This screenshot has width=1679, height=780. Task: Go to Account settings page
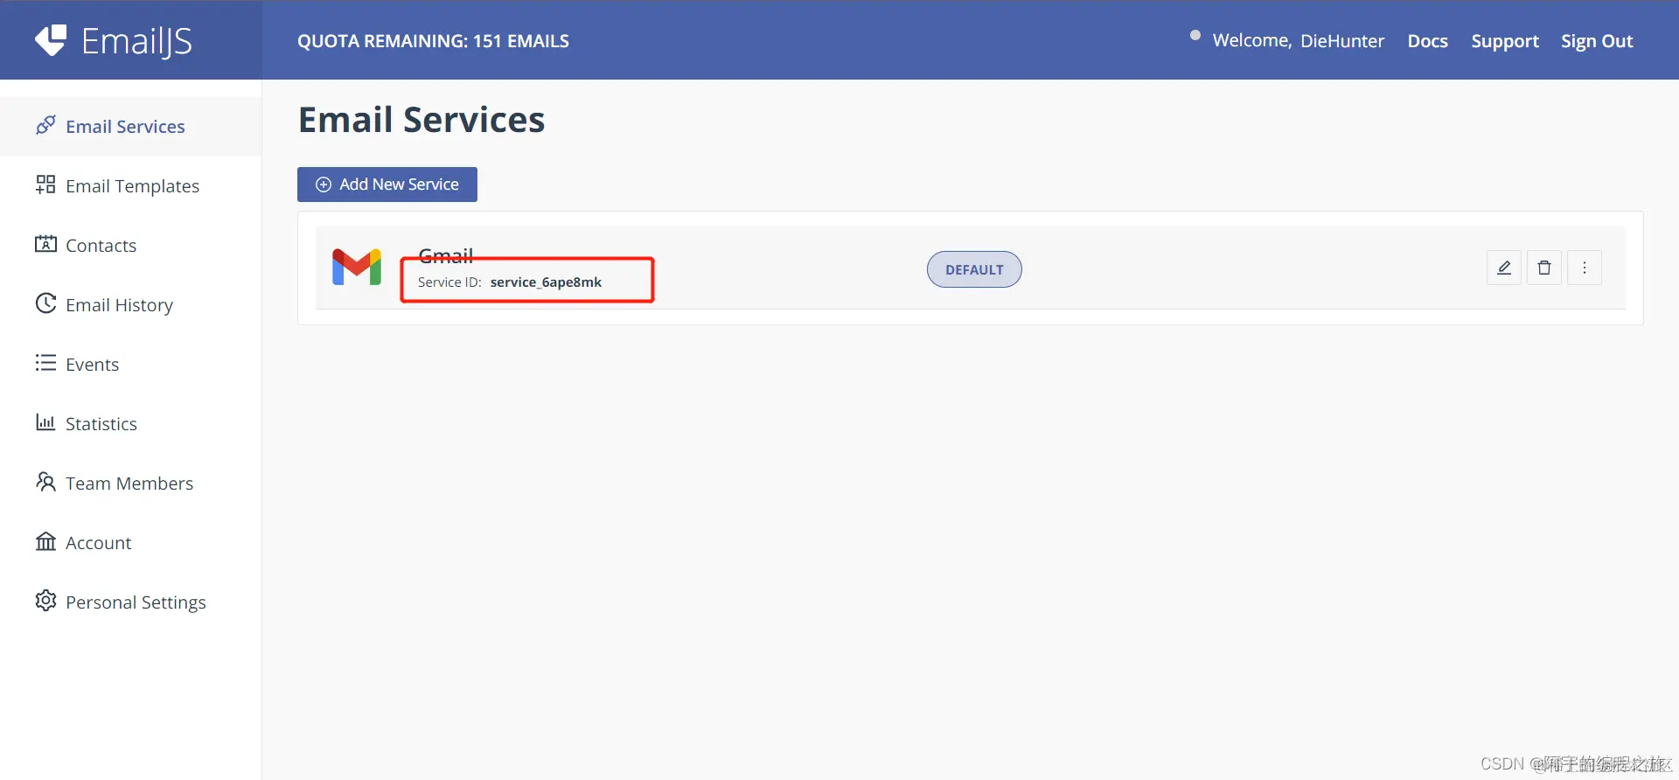131,542
